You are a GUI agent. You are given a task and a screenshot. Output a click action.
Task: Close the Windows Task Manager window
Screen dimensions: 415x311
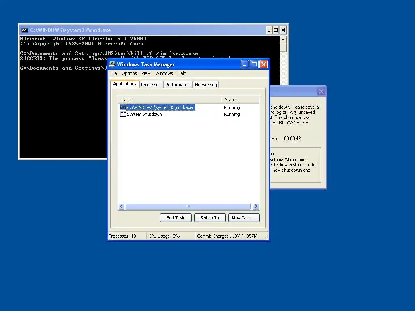pyautogui.click(x=263, y=64)
